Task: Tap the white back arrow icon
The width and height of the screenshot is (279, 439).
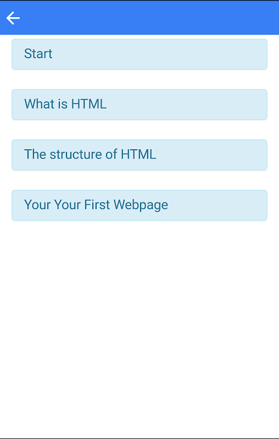Action: [x=13, y=18]
